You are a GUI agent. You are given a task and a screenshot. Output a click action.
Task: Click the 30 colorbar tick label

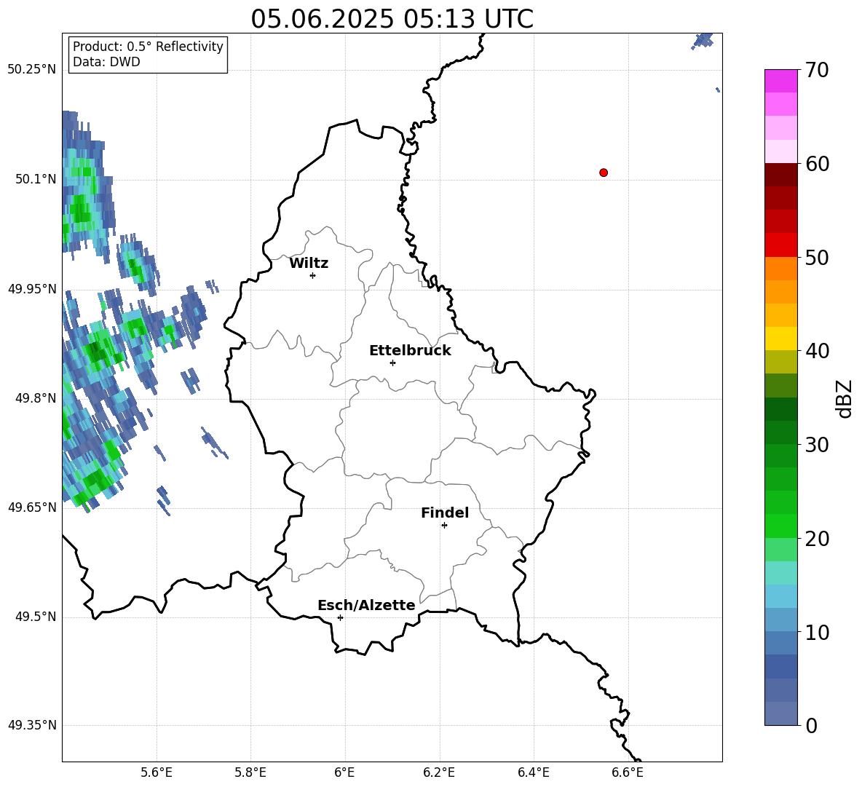tap(817, 445)
